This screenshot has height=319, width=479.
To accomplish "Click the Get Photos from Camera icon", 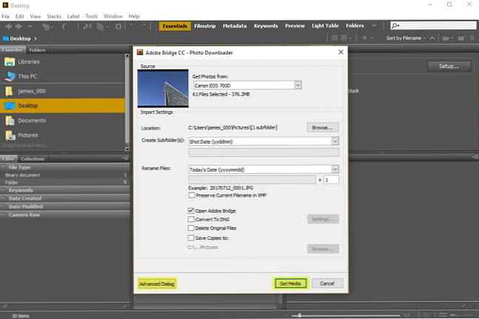I will (x=87, y=27).
